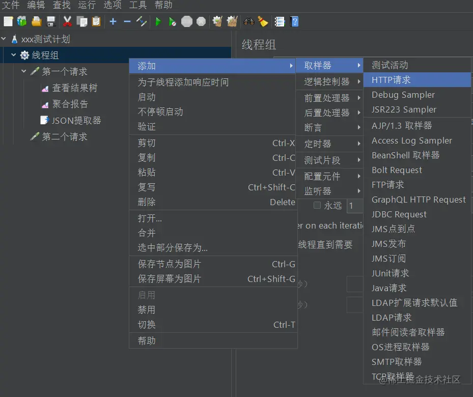Click 复写 in context menu
Image resolution: width=473 pixels, height=397 pixels.
(213, 187)
